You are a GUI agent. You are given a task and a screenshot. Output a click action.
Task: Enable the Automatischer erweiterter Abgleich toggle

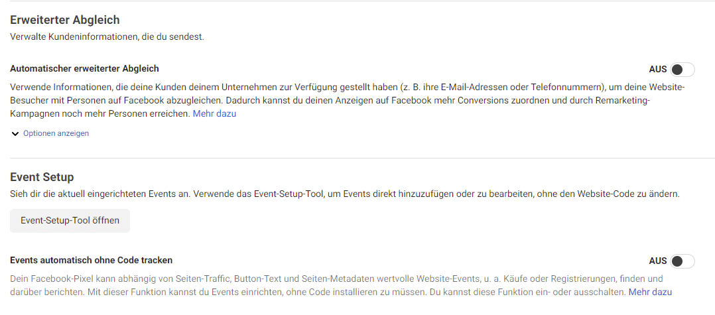[682, 69]
